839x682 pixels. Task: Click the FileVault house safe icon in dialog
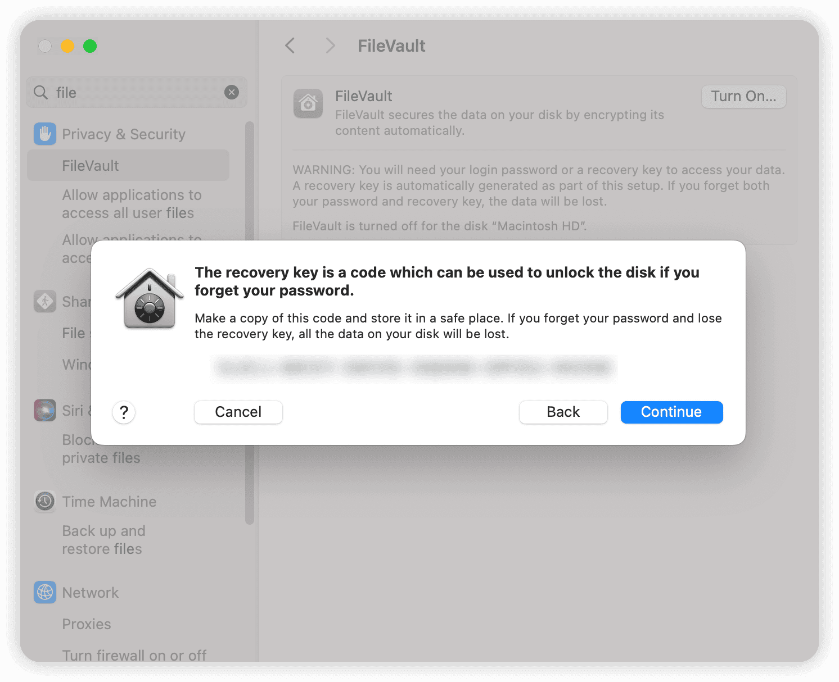coord(150,298)
